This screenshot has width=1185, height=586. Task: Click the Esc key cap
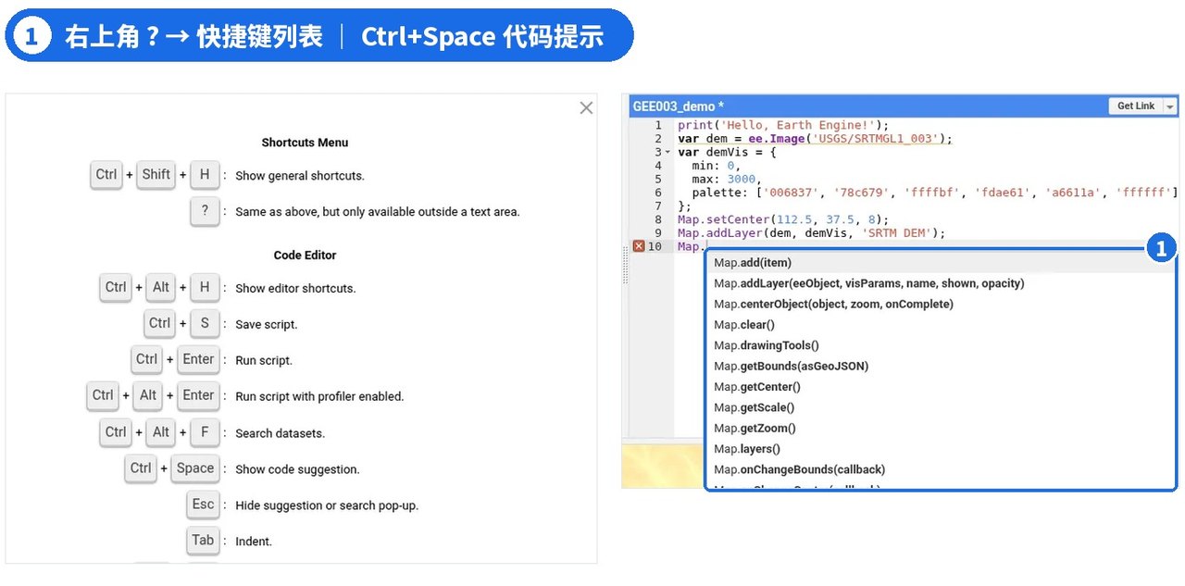point(203,505)
